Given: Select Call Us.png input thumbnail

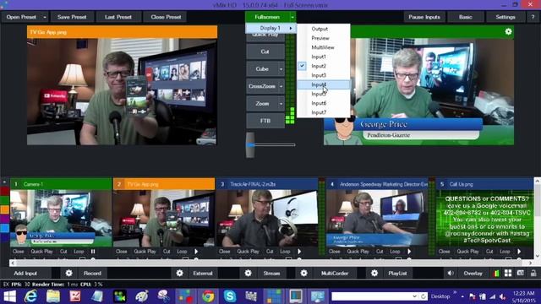Looking at the screenshot, I should tap(485, 218).
